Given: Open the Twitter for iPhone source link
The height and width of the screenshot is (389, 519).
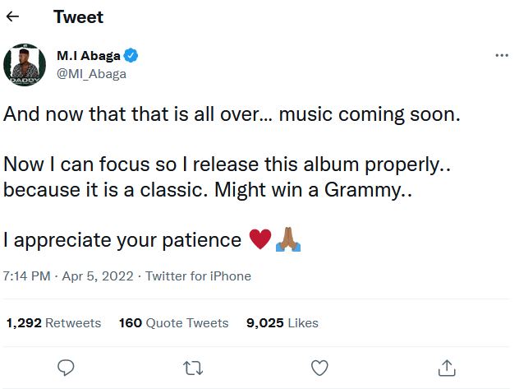Looking at the screenshot, I should 198,276.
